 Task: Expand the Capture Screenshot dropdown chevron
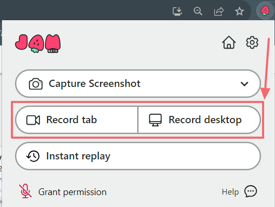[x=244, y=84]
